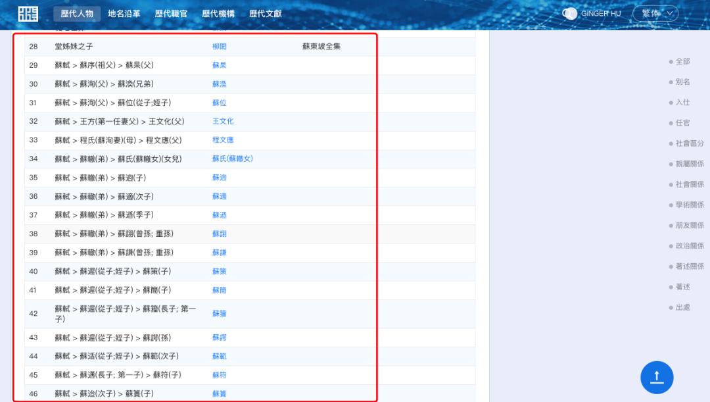This screenshot has height=402, width=710.
Task: Open the 程文應 person link
Action: (x=223, y=140)
